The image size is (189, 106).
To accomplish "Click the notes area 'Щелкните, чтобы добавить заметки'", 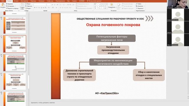I will tap(43, 103).
